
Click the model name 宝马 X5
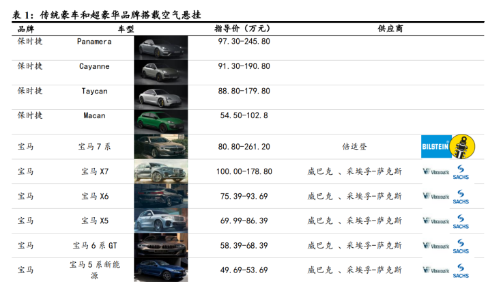point(95,221)
